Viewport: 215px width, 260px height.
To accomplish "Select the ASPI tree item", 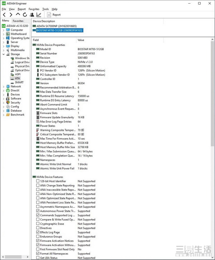I will tap(18, 74).
